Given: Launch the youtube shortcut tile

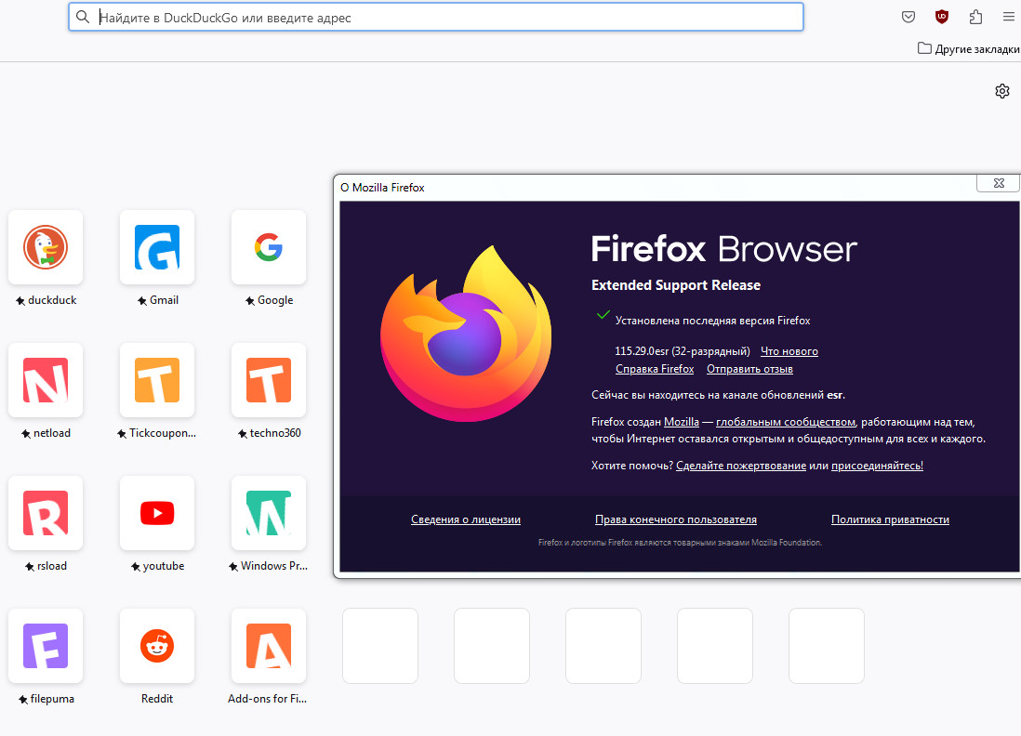Looking at the screenshot, I should pyautogui.click(x=157, y=513).
